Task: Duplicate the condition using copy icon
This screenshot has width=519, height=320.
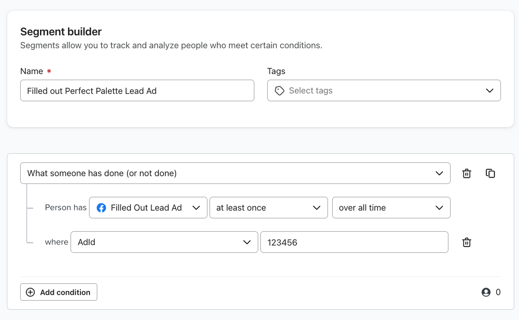Action: 490,174
